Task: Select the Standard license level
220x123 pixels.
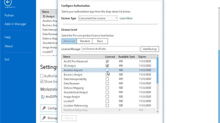Action: tap(85, 41)
